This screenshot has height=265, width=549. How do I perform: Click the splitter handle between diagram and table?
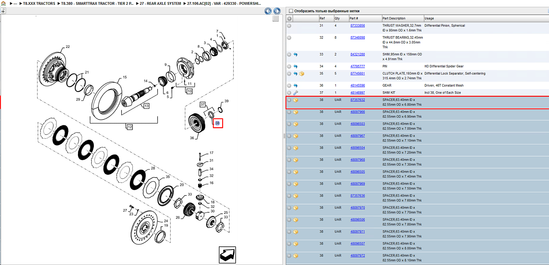click(x=284, y=136)
